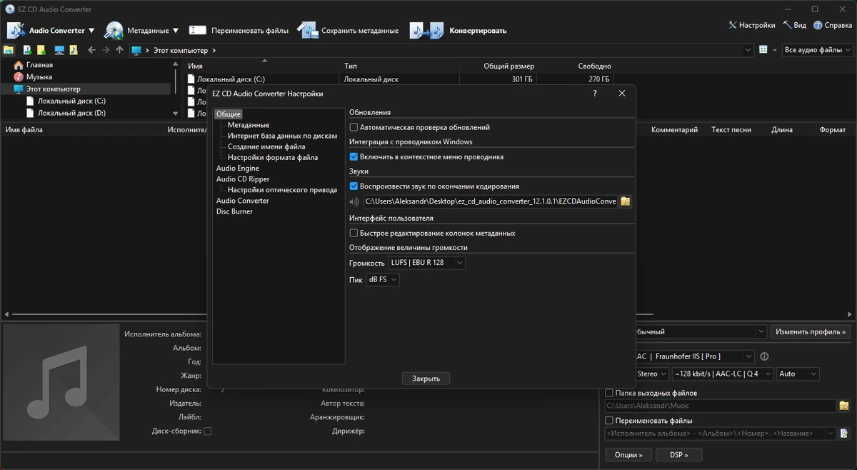Click the Метаданные disc icon
Viewport: 857px width, 470px height.
pyautogui.click(x=114, y=31)
